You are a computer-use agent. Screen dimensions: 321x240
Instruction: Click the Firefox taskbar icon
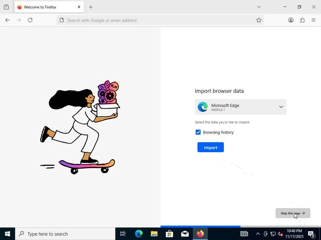(200, 234)
